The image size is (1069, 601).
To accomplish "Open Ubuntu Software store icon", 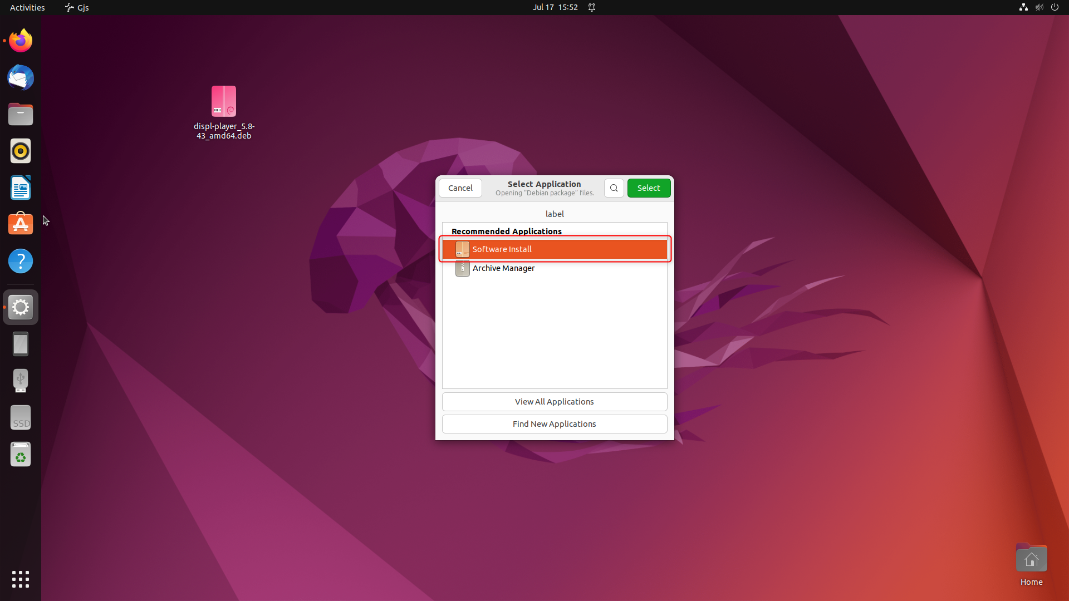I will pyautogui.click(x=21, y=224).
